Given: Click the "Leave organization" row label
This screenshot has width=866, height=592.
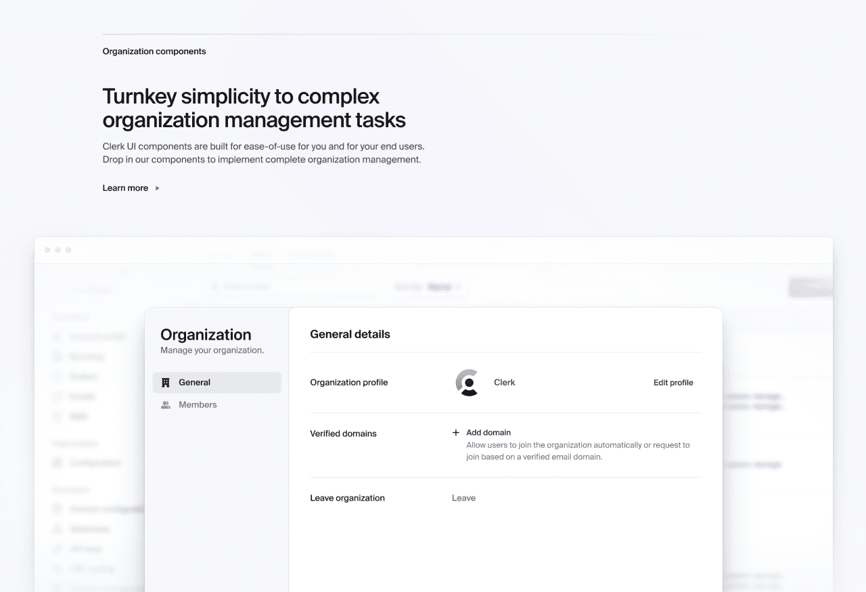Looking at the screenshot, I should coord(347,498).
